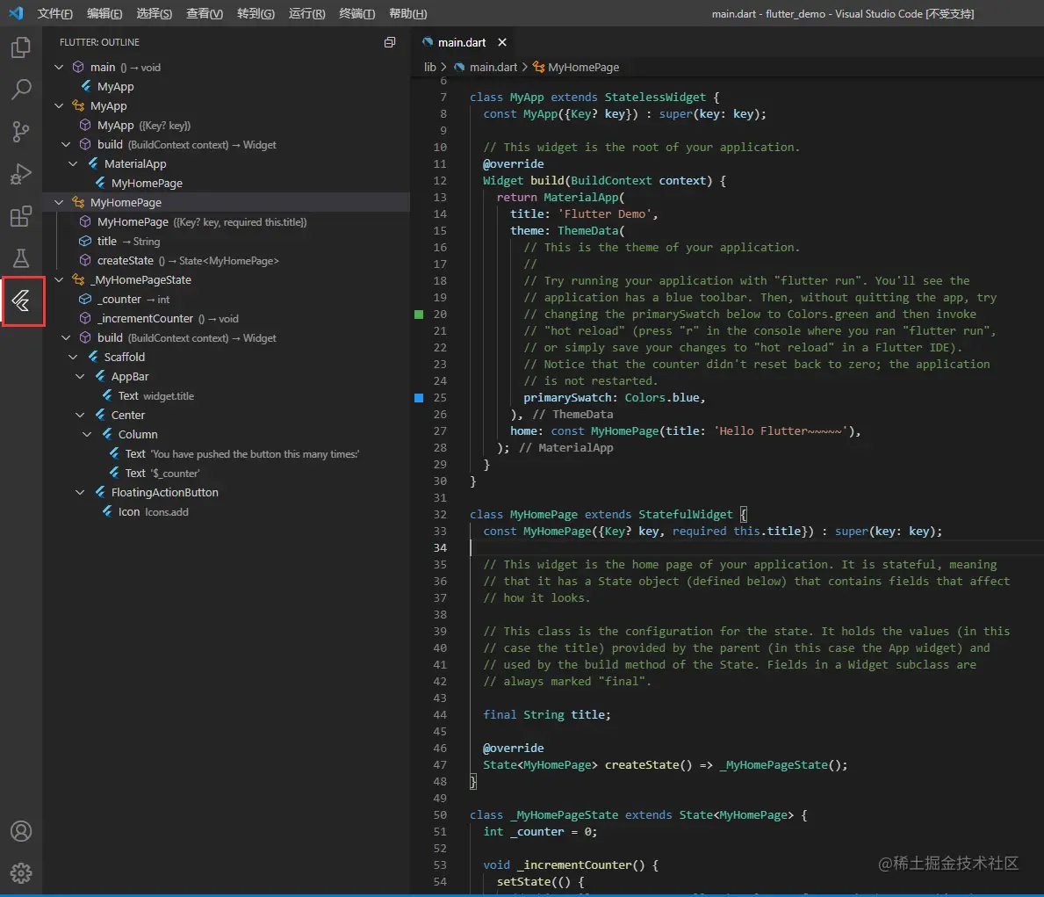Collapse the AppBar outline node
The image size is (1044, 897).
[80, 376]
